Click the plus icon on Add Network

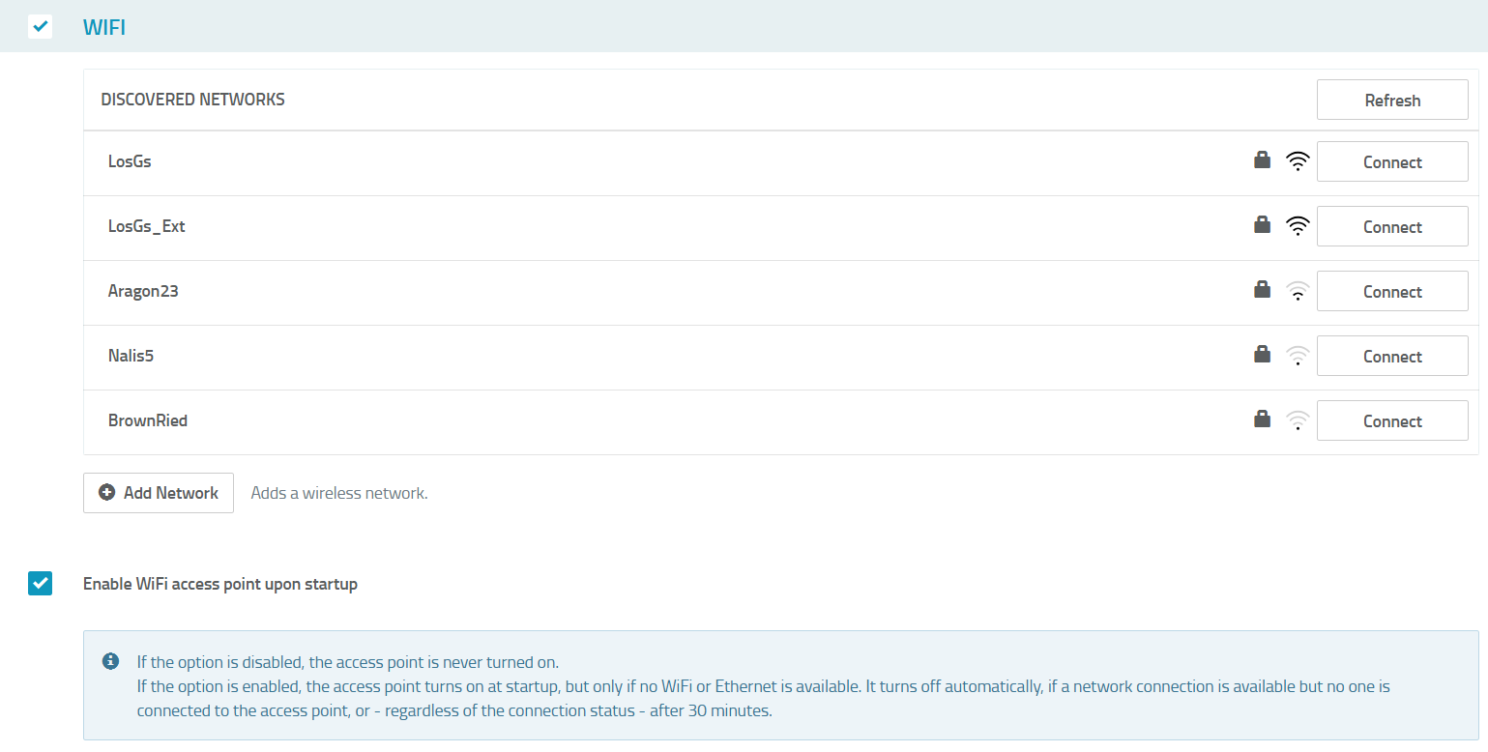point(106,492)
